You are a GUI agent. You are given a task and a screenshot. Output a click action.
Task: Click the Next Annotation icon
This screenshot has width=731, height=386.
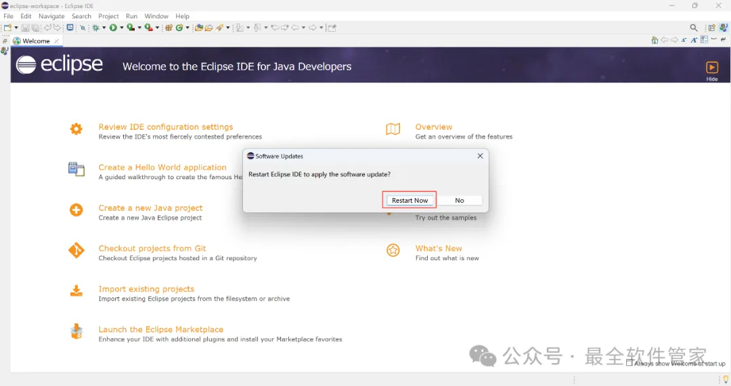[239, 28]
